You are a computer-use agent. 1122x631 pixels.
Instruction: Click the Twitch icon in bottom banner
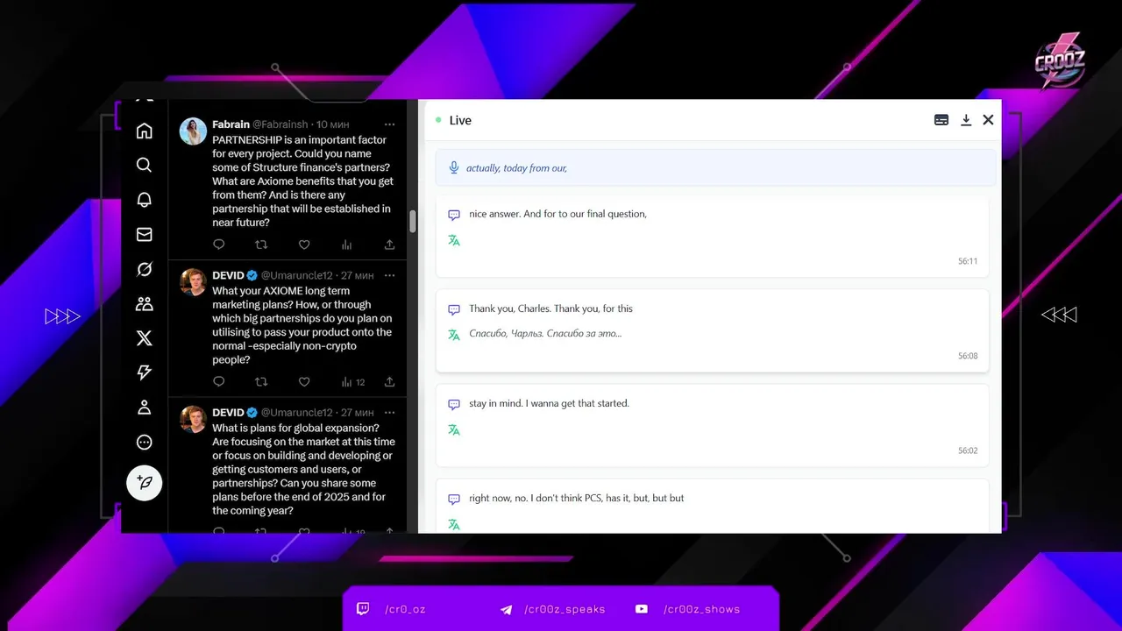pos(363,609)
